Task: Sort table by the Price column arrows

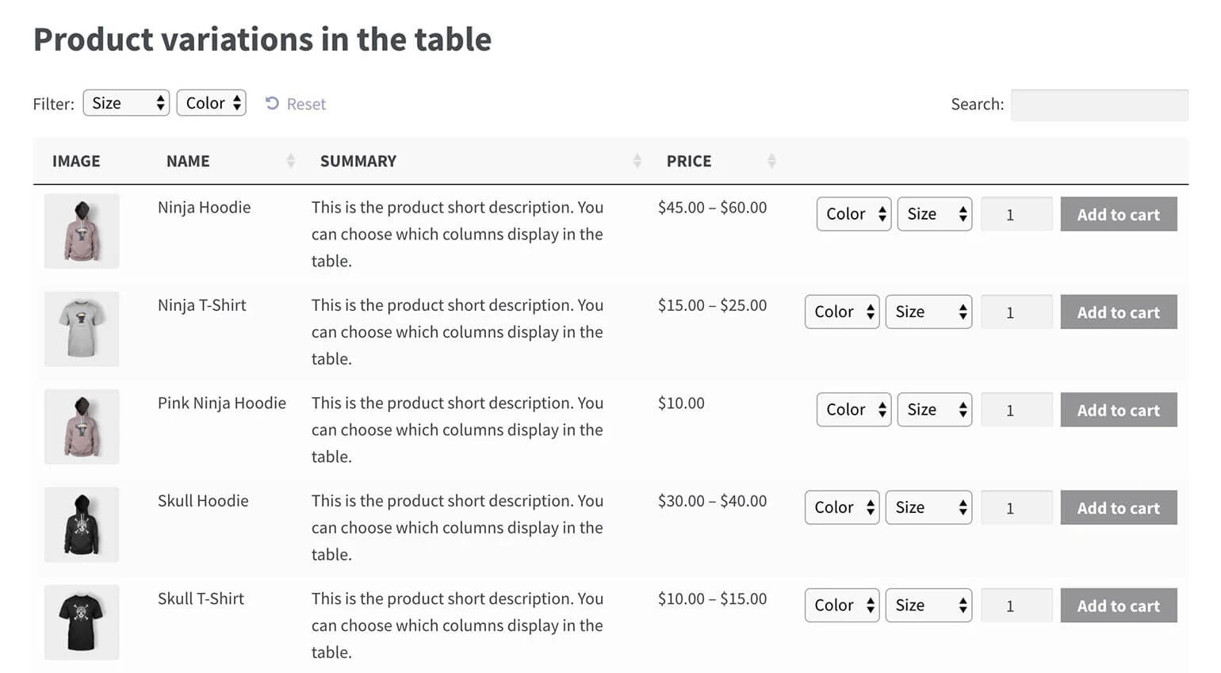Action: [x=771, y=161]
